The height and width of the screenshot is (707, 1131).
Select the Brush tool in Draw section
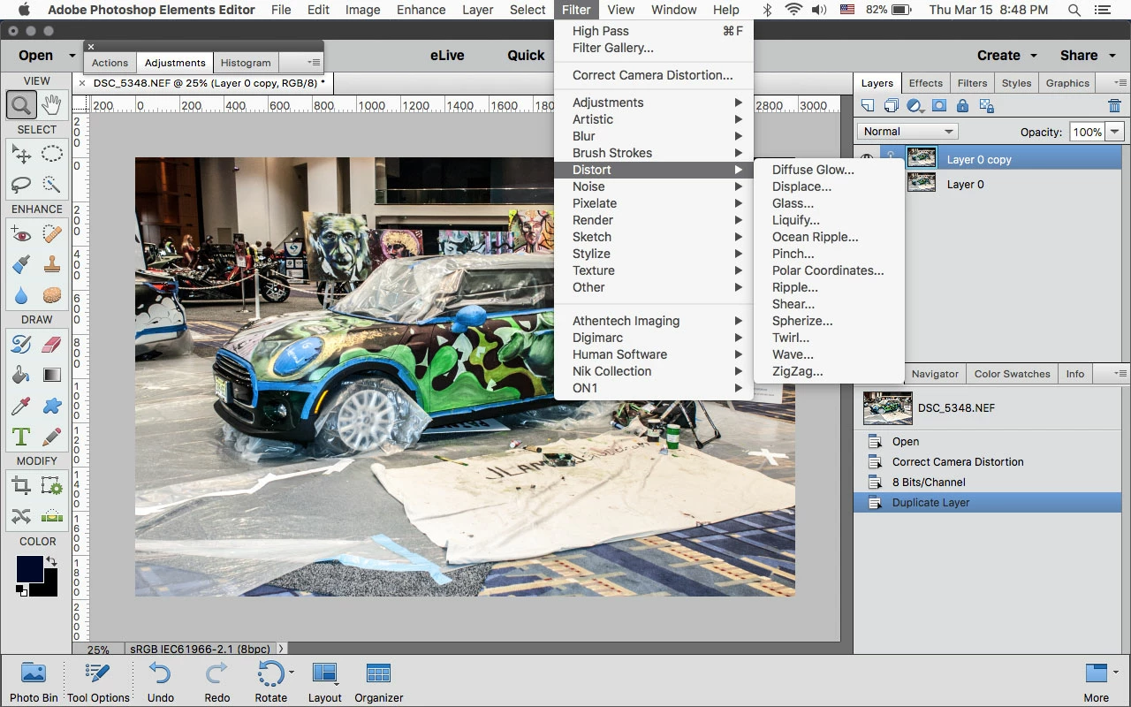pos(21,345)
